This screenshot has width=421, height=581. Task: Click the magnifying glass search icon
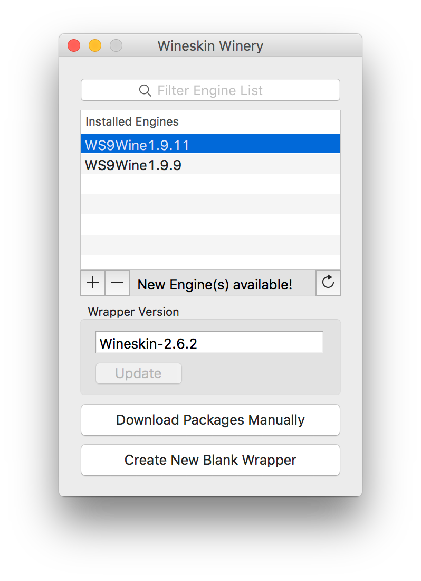(x=145, y=90)
